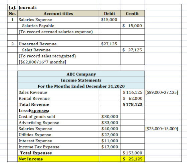Click the 'Less:Expenses:' label cell
The height and width of the screenshot is (163, 187).
(x=58, y=110)
